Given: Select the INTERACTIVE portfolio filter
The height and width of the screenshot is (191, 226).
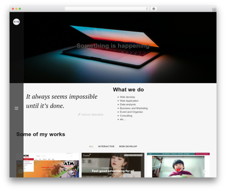Looking at the screenshot, I should pos(106,146).
